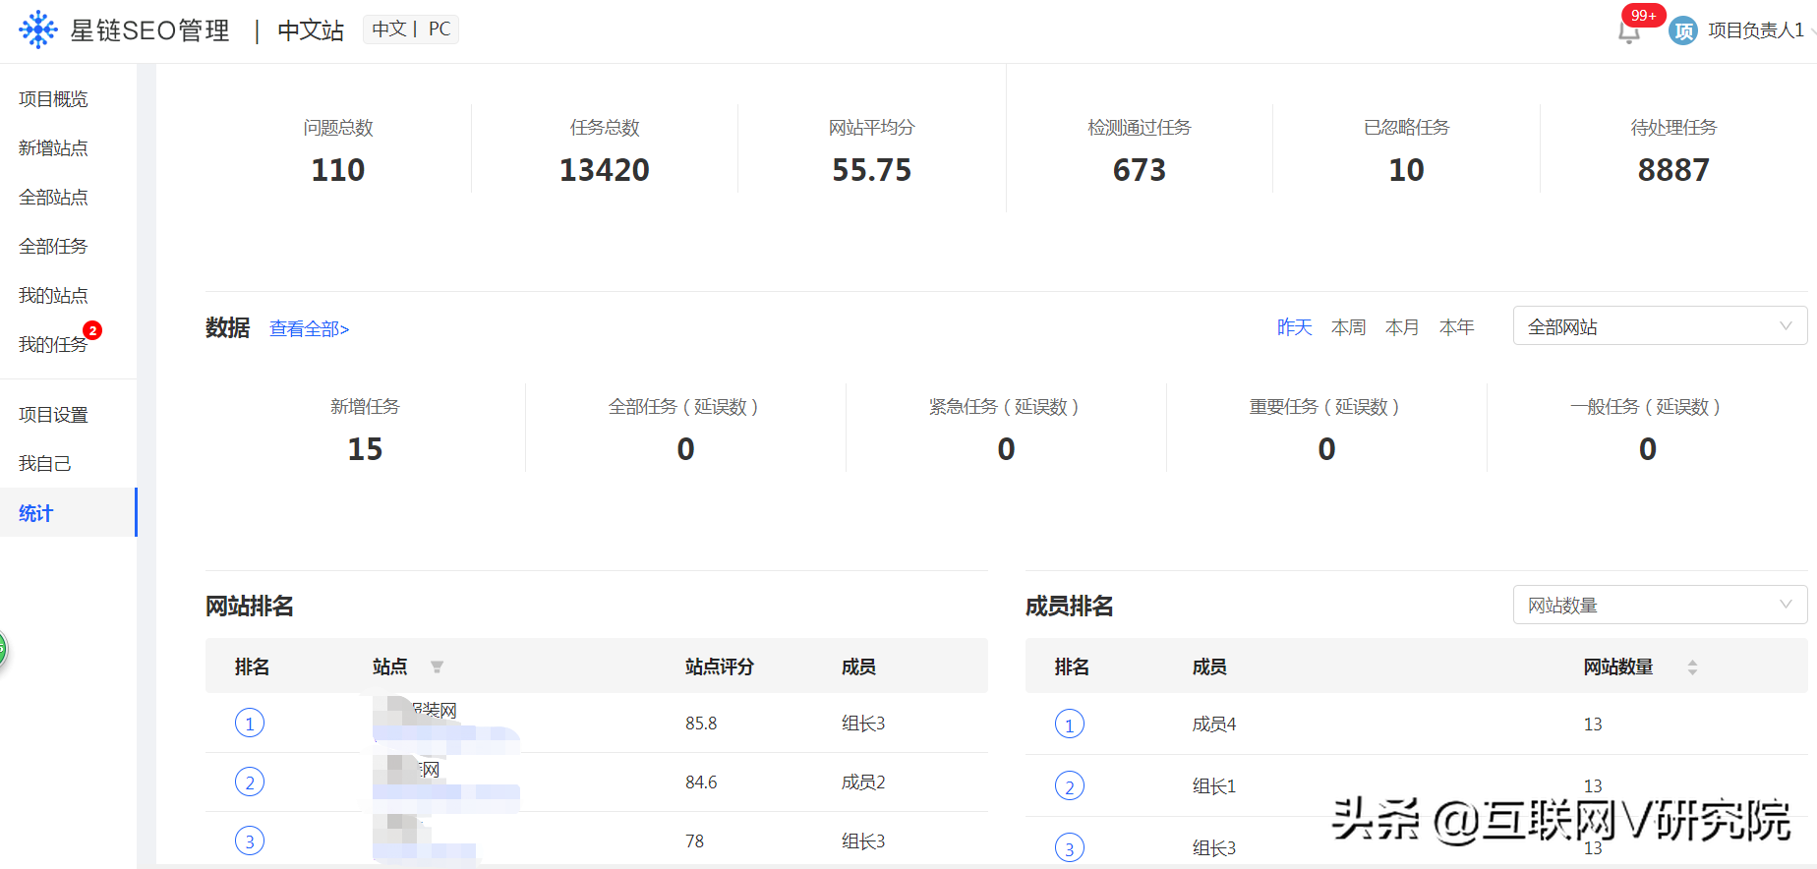The width and height of the screenshot is (1817, 869).
Task: Click the score 85.8 cell
Action: pyautogui.click(x=701, y=724)
